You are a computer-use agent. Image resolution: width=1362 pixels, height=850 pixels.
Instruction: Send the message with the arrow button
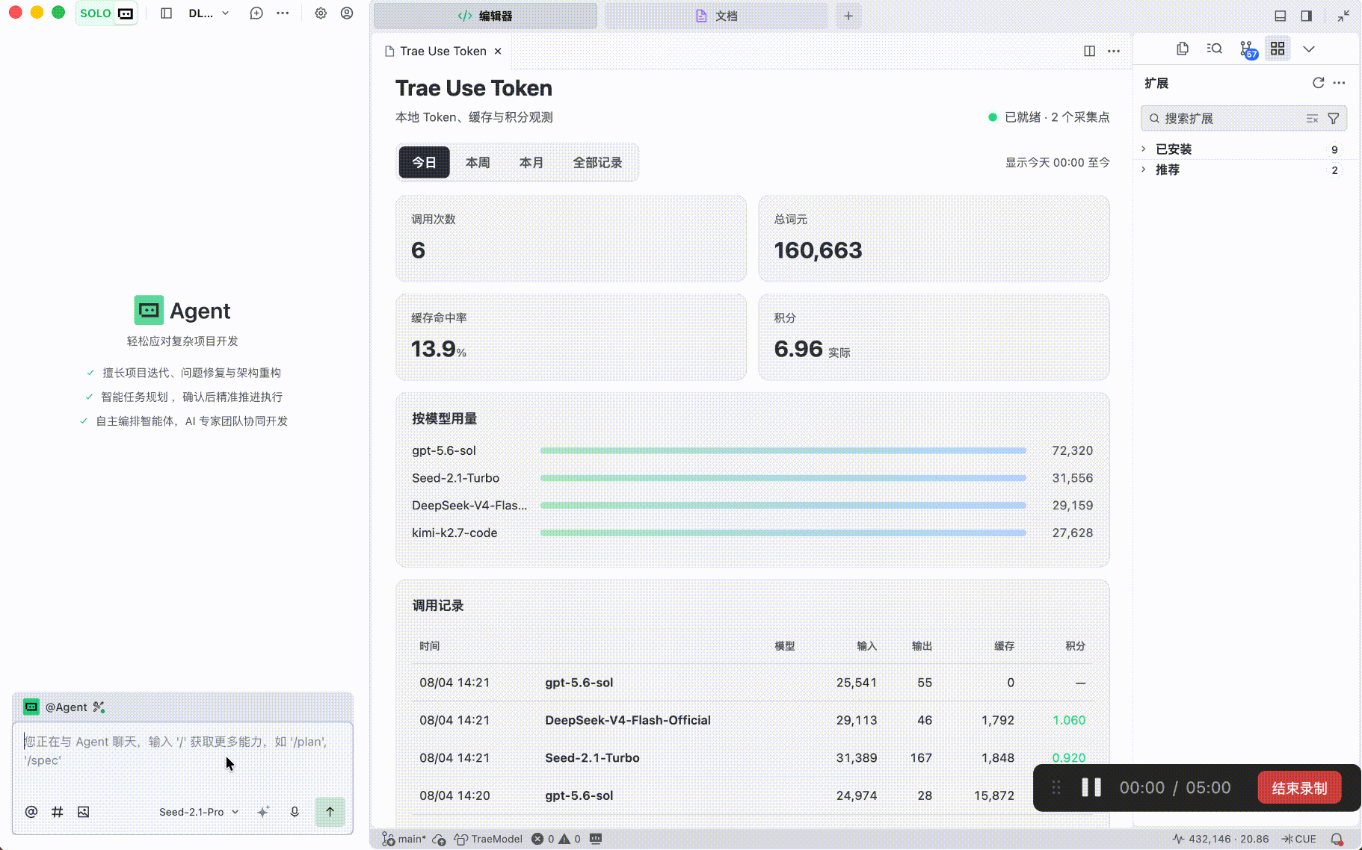click(x=330, y=812)
